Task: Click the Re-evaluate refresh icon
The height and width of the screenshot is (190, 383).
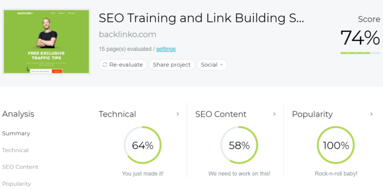Action: tap(105, 65)
